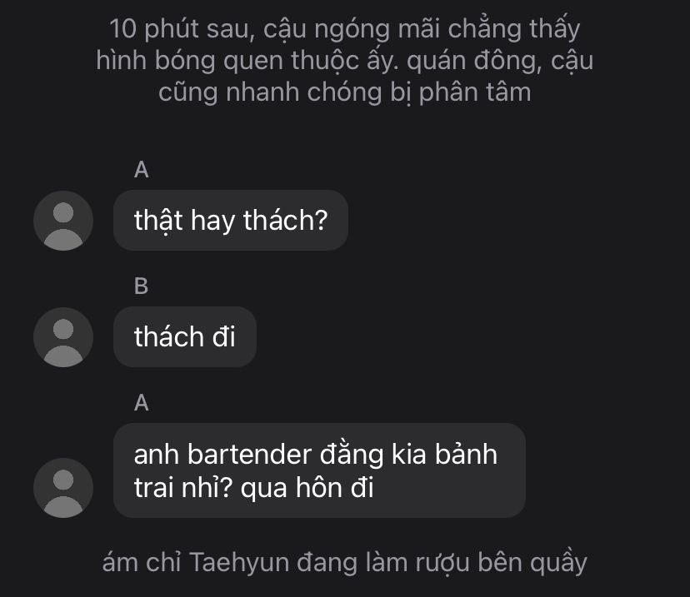The image size is (690, 597).
Task: Click the 'ám chỉ Taehyun' caption text
Action: point(344,563)
